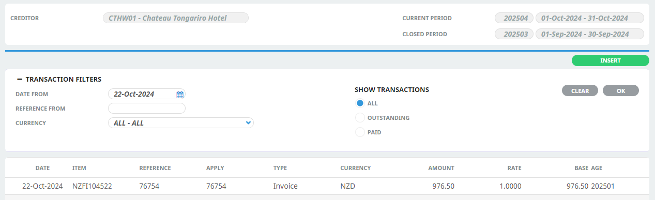Open the Currency dropdown

point(181,123)
